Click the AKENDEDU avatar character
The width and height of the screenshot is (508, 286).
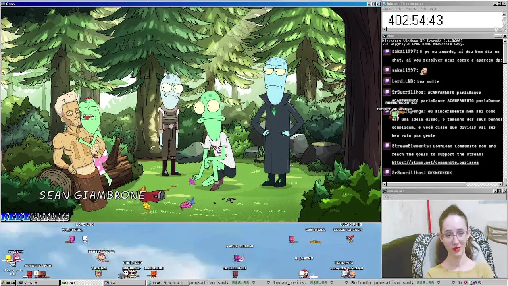[154, 273]
